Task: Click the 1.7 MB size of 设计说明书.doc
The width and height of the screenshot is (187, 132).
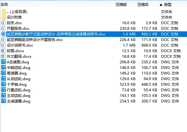Action: click(x=129, y=45)
